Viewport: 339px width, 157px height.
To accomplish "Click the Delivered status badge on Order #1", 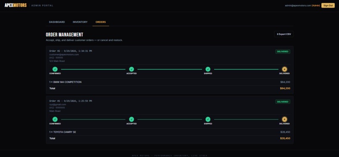I will (283, 101).
